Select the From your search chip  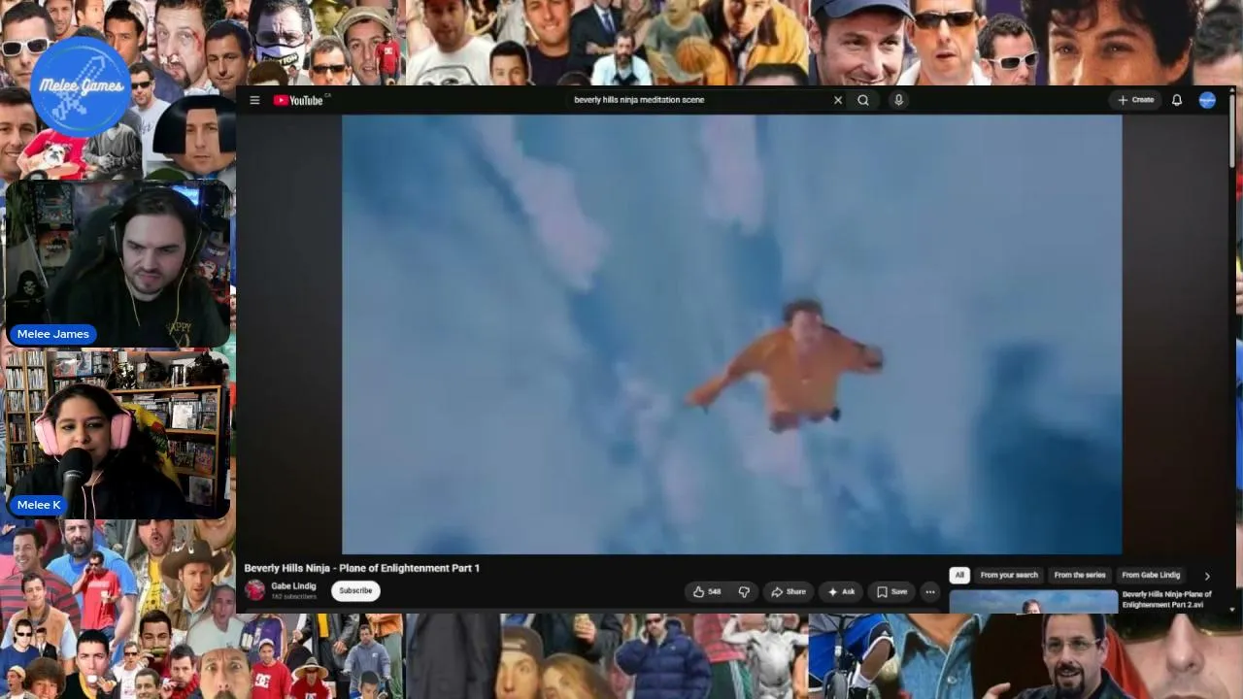click(x=1009, y=575)
